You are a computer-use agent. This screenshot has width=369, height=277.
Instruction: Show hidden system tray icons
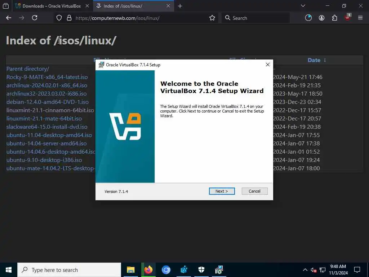point(305,270)
